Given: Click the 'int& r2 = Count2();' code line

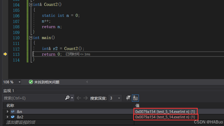Looking at the screenshot, I should click(x=63, y=49).
